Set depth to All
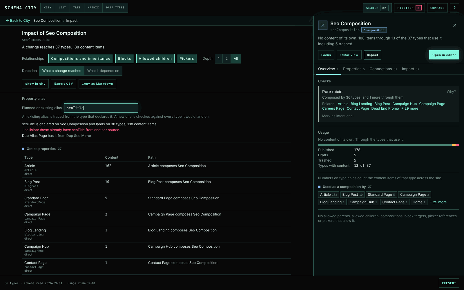 click(236, 59)
